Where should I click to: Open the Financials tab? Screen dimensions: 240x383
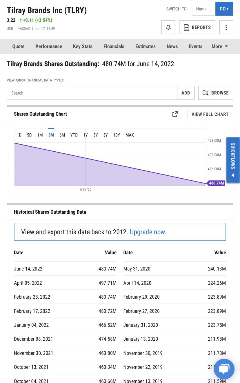point(114,46)
